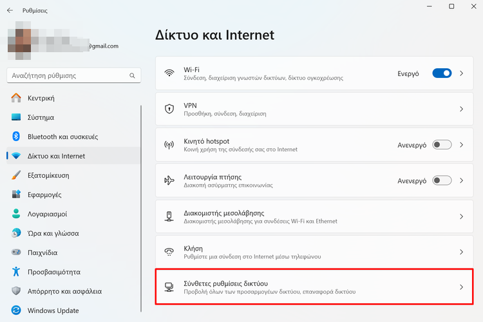Open Διακομιστής μεσολάβησης via its chevron
Screen dimensions: 483x322
coord(461,216)
